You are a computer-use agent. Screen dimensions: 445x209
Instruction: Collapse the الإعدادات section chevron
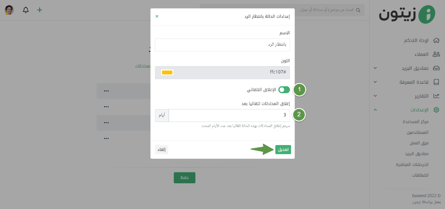375,110
